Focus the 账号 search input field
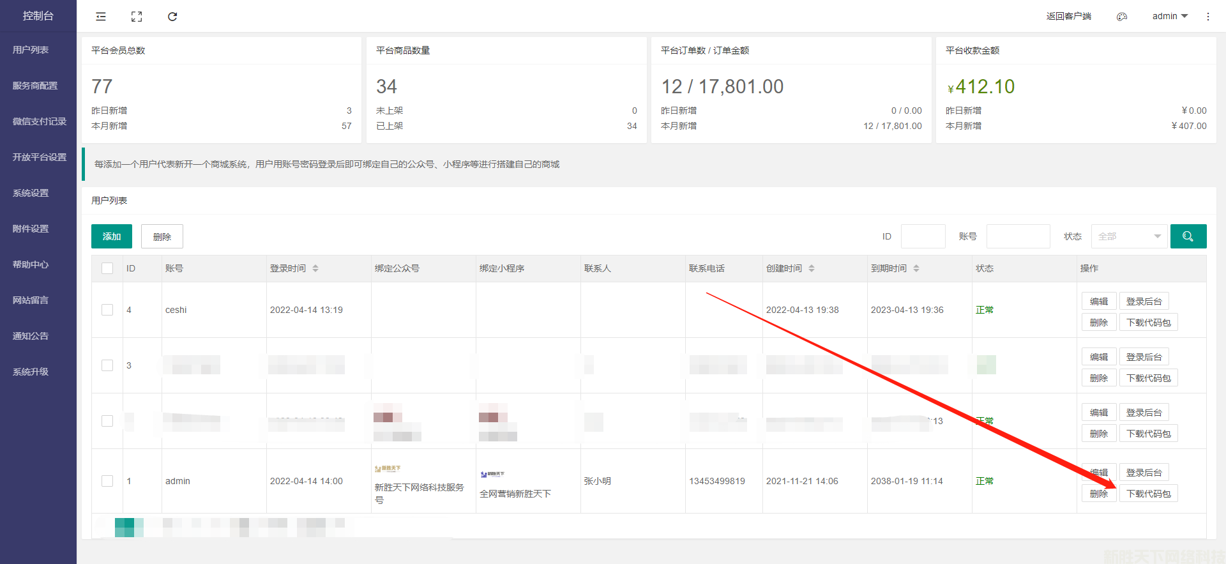Viewport: 1226px width, 564px height. 1018,236
